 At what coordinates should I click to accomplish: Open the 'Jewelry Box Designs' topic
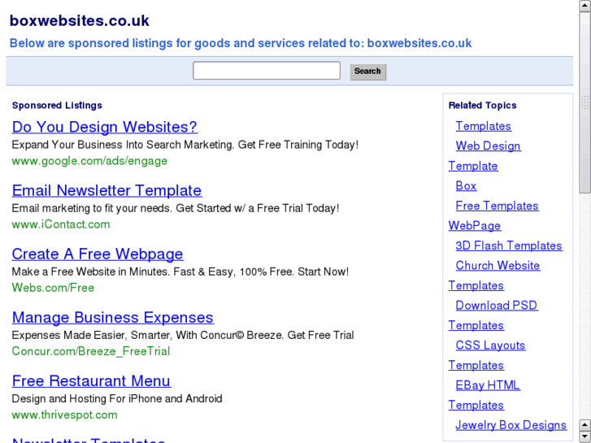[x=511, y=425]
